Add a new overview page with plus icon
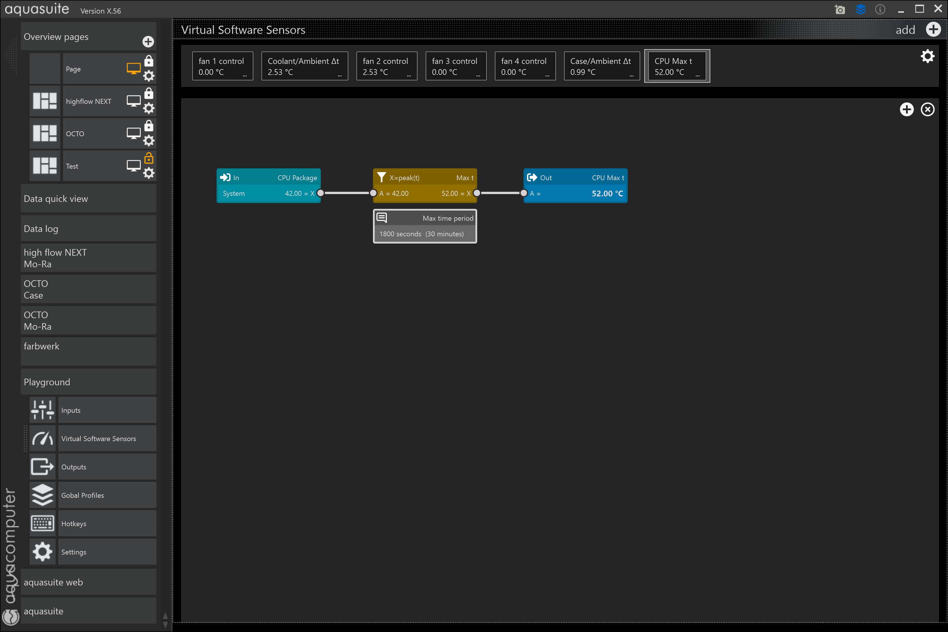948x632 pixels. [148, 42]
